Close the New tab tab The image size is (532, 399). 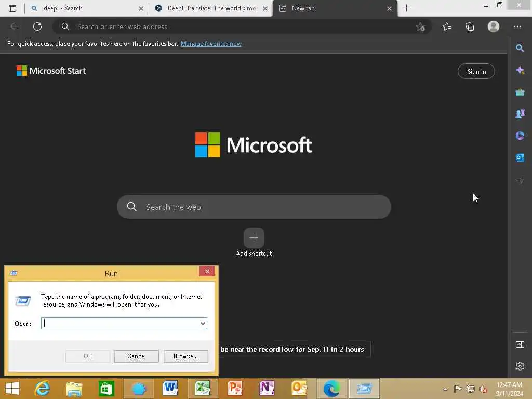[x=390, y=8]
